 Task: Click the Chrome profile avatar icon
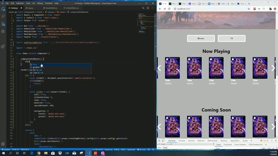coord(270,9)
